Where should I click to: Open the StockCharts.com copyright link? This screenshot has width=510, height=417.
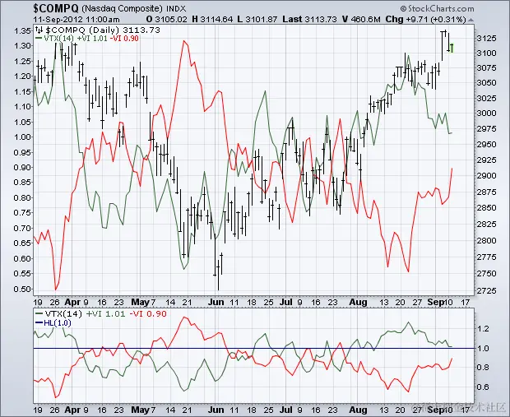(x=437, y=8)
